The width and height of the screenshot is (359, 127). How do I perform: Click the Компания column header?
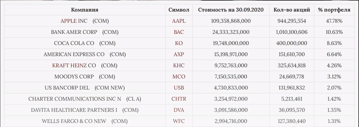pos(85,10)
